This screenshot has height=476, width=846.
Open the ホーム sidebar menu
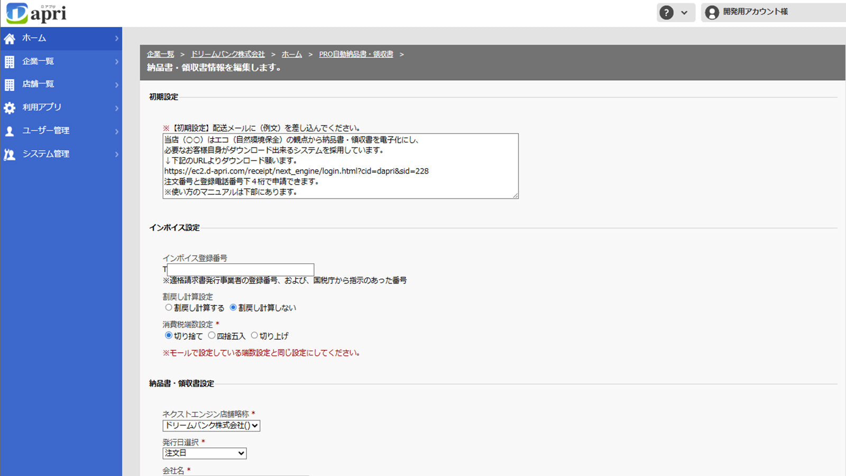(61, 38)
